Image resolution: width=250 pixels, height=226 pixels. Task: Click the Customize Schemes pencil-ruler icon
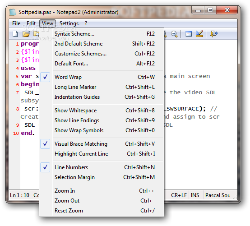click(199, 34)
